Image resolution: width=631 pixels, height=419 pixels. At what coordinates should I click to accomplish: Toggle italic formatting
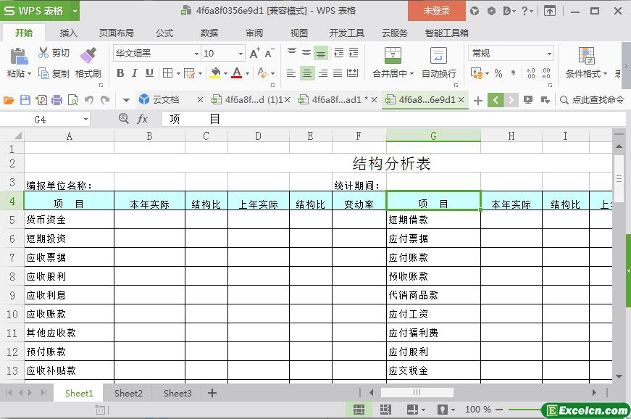click(x=135, y=73)
